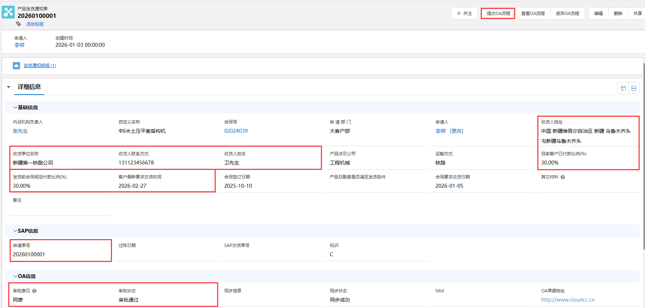Click the plus 关注 follow button
This screenshot has height=308, width=645.
(x=464, y=14)
